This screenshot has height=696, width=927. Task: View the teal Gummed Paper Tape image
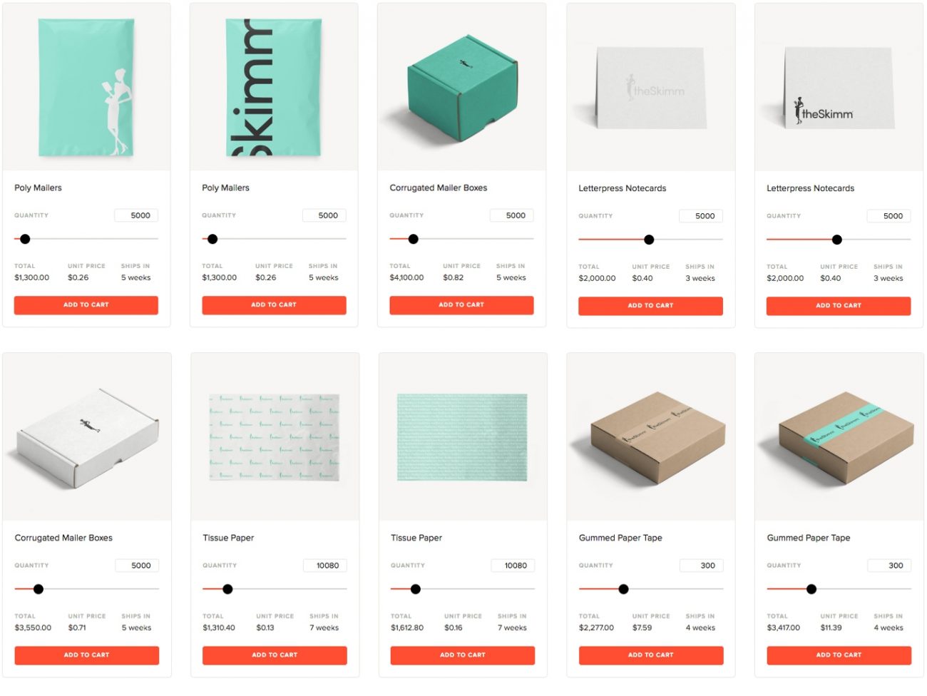pyautogui.click(x=839, y=436)
